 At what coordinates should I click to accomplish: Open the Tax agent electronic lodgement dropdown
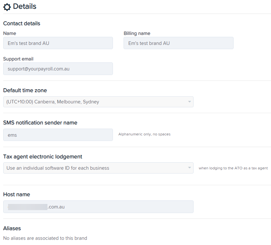click(98, 168)
